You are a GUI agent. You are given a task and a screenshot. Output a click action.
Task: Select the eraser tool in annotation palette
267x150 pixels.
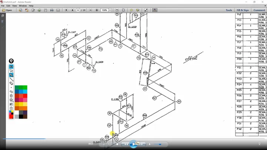11,83
